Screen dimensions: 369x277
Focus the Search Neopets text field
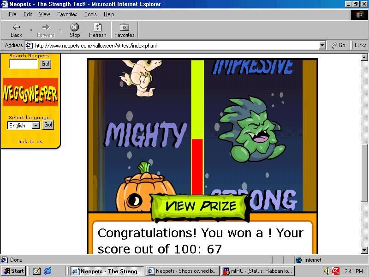click(24, 64)
